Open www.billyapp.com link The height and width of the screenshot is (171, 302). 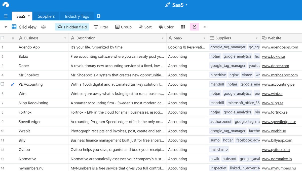pos(277,140)
